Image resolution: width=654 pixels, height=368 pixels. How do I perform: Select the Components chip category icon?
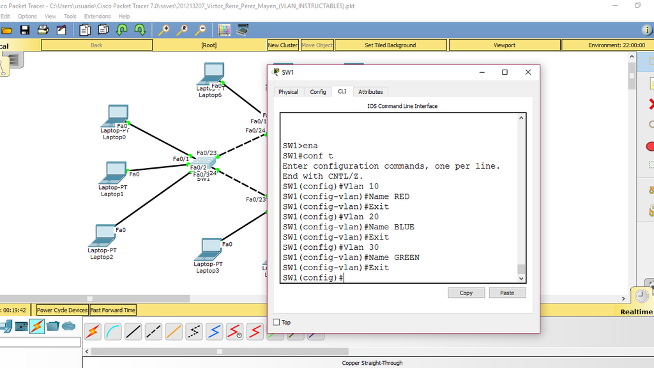pyautogui.click(x=21, y=326)
